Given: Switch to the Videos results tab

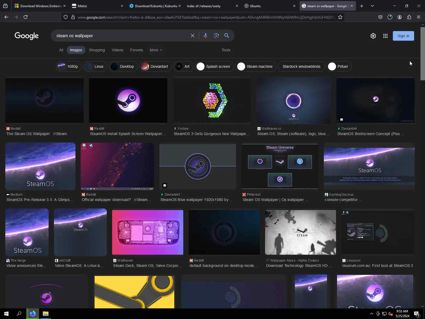Looking at the screenshot, I should pos(117,50).
